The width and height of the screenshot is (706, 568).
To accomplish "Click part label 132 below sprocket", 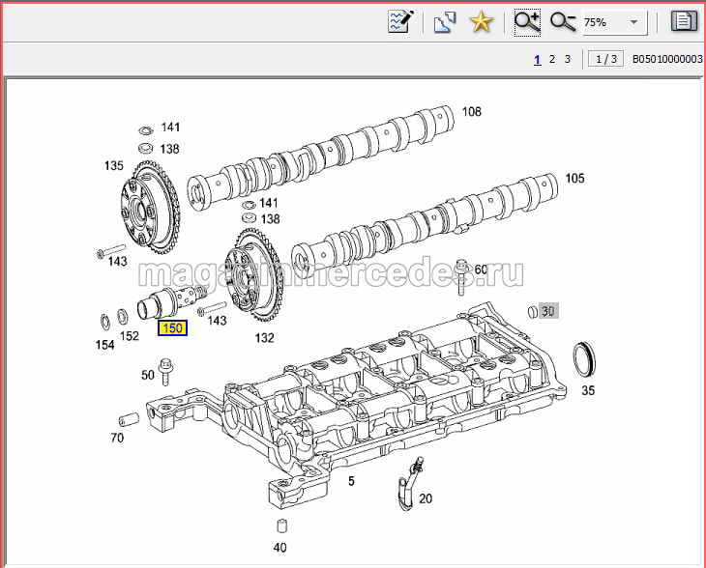I will pyautogui.click(x=264, y=338).
